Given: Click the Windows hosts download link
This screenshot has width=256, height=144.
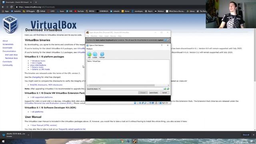Looking at the screenshot, I should point(39,61).
